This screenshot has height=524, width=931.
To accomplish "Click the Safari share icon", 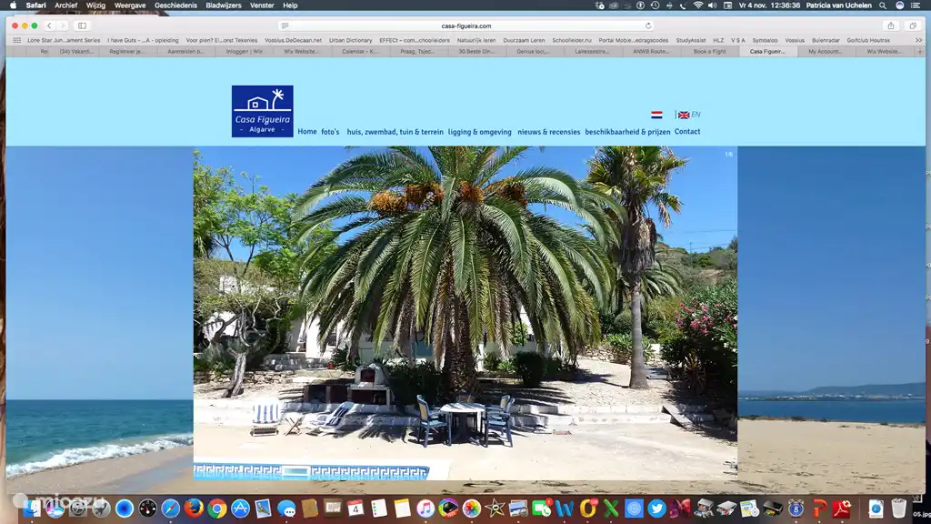I will click(x=891, y=26).
